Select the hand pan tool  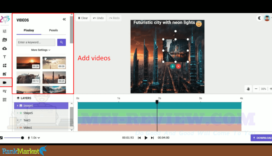(x=248, y=89)
